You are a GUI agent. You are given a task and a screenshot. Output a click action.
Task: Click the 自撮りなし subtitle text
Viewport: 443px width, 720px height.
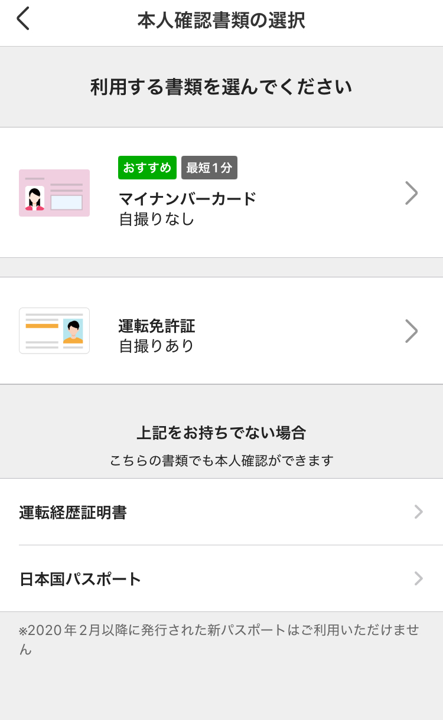(x=157, y=220)
